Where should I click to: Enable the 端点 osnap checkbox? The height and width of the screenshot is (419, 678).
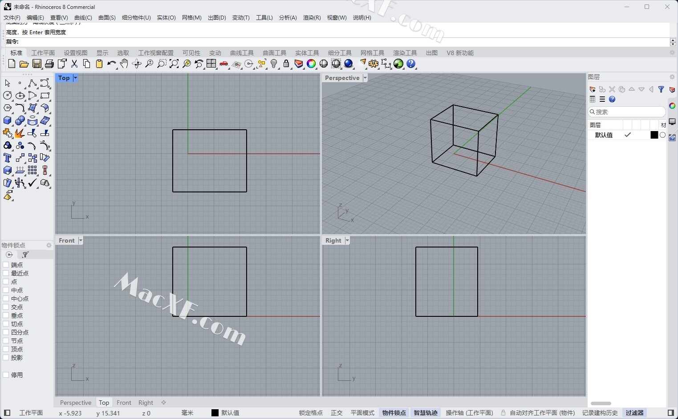[x=6, y=265]
